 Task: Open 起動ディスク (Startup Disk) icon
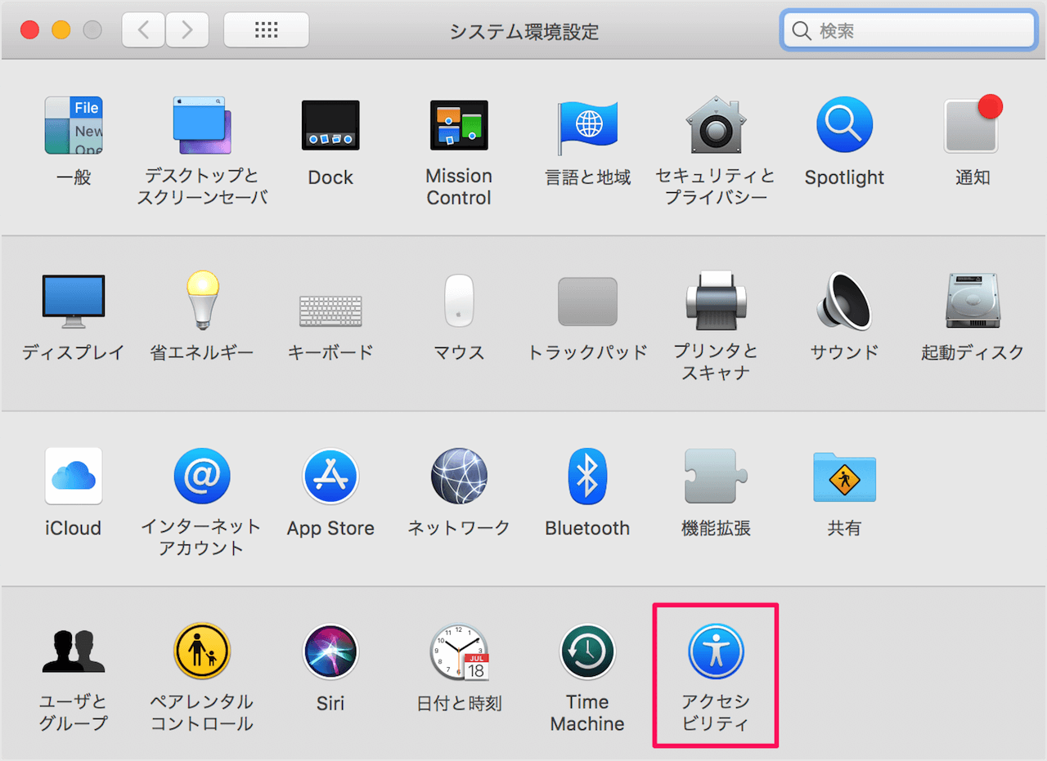click(973, 301)
